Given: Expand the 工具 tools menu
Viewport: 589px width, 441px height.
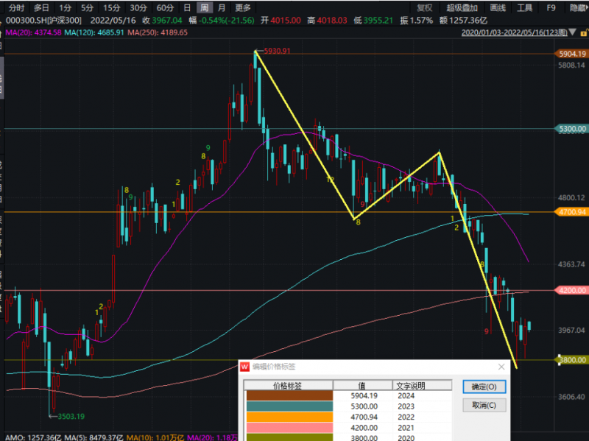Looking at the screenshot, I should 524,8.
